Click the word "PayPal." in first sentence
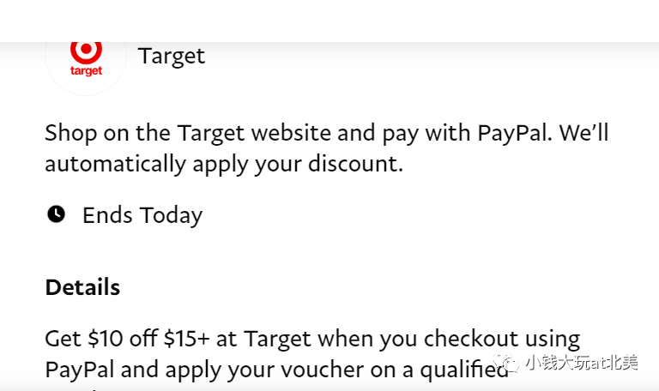This screenshot has height=391, width=659. point(515,133)
